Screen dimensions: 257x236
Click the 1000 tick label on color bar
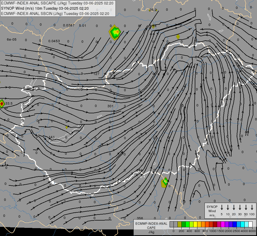point(213,231)
